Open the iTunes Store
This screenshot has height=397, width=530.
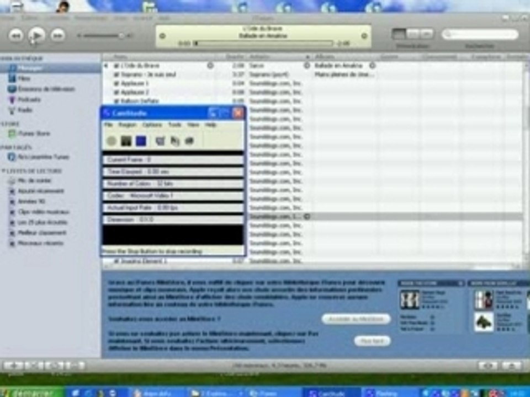[34, 133]
